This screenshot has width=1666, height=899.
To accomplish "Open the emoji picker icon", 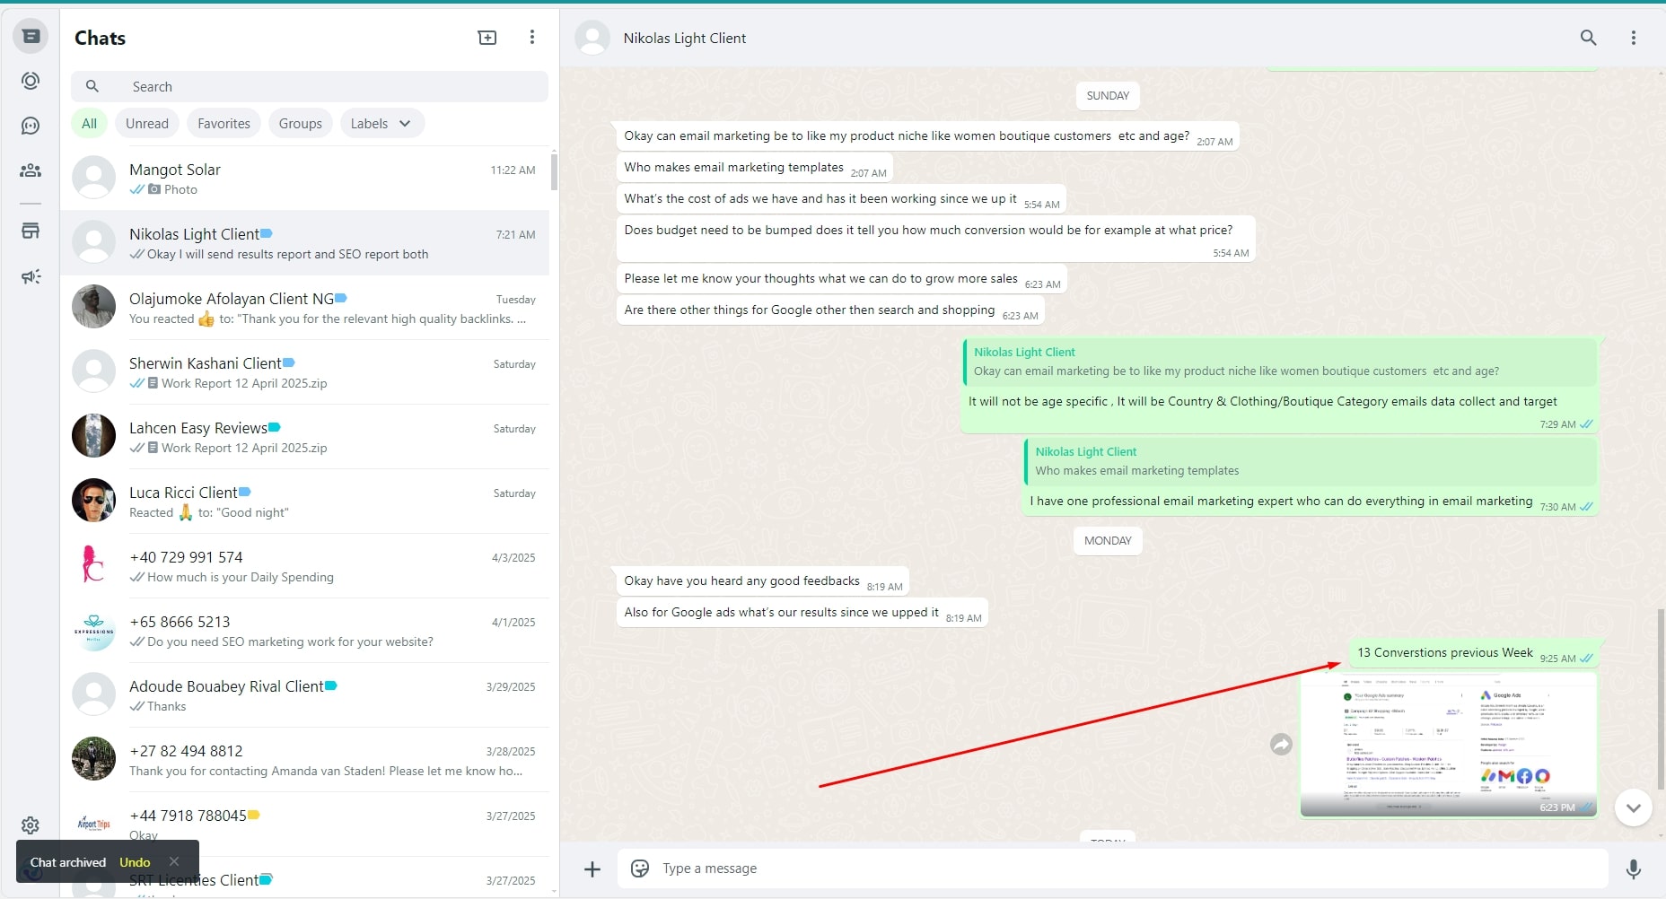I will click(x=640, y=868).
